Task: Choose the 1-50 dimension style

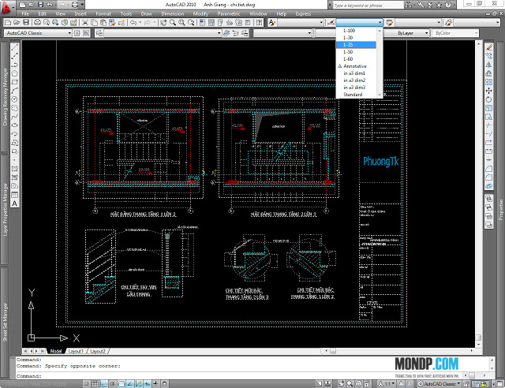Action: [356, 52]
